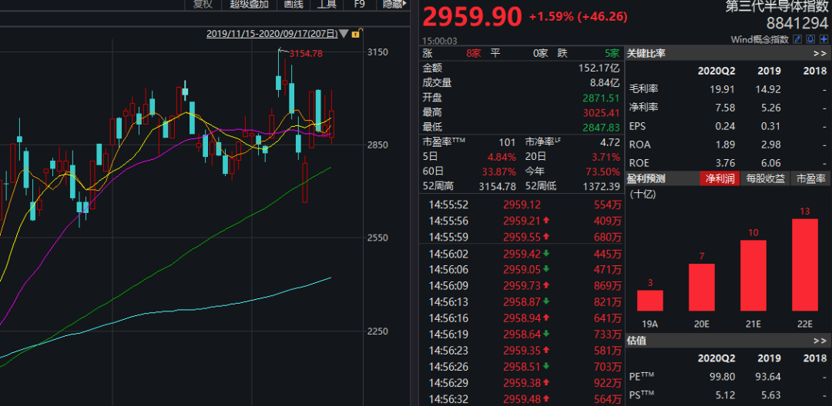The image size is (832, 406).
Task: Open the 画线 drawing tools
Action: click(293, 5)
